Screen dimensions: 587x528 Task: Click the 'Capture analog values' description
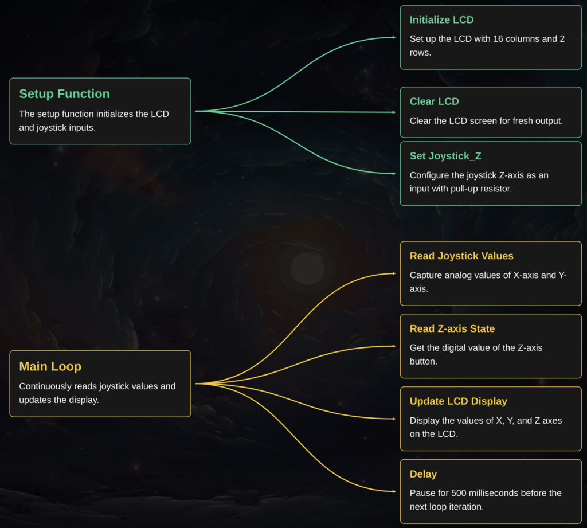point(488,282)
